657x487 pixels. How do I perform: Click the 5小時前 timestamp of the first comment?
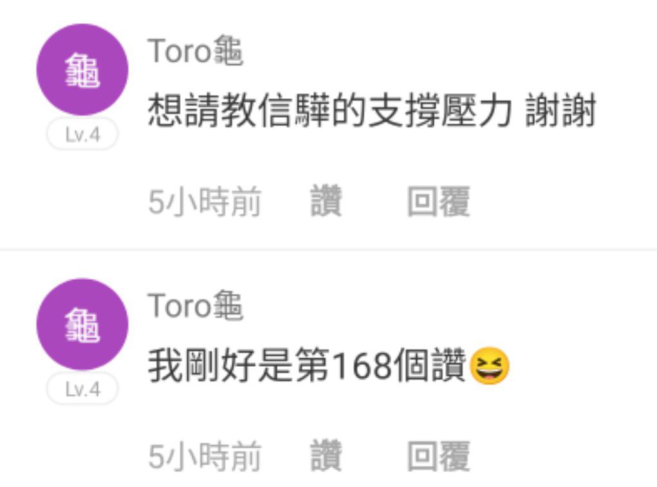pyautogui.click(x=205, y=201)
